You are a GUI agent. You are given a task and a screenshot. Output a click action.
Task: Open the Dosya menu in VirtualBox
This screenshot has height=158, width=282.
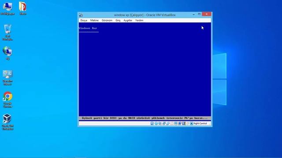tap(84, 21)
